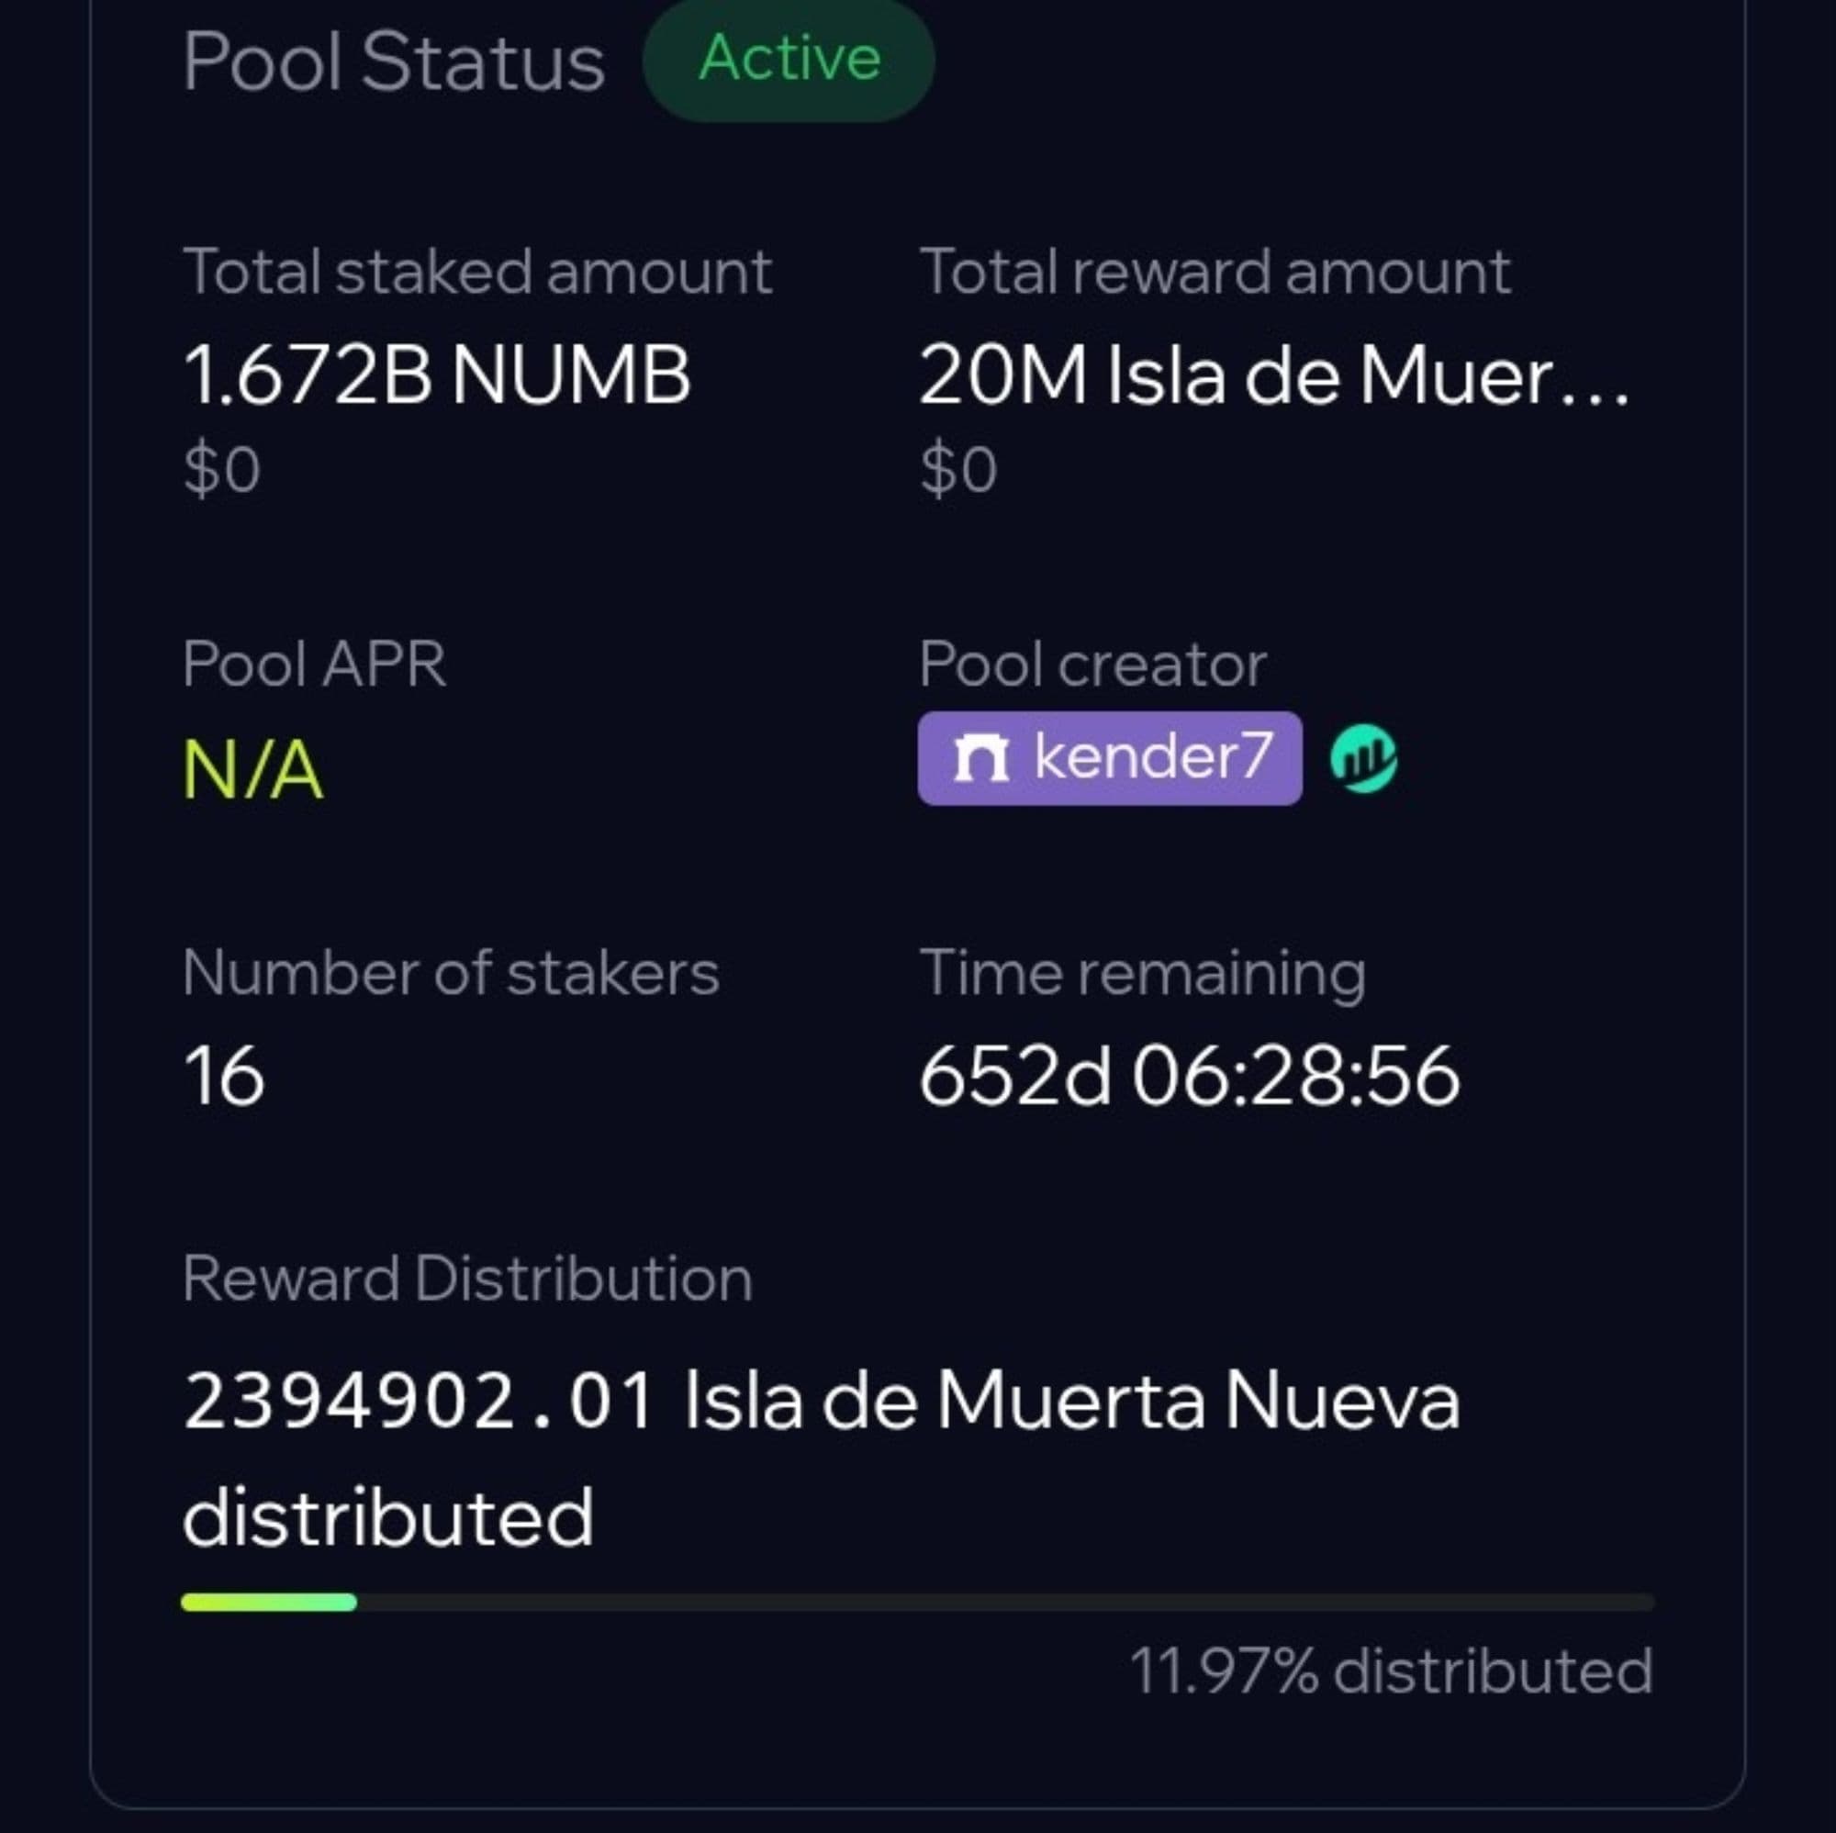This screenshot has height=1833, width=1836.
Task: Click the 2394902.01 Isla de Muerta distributed text
Action: point(821,1402)
